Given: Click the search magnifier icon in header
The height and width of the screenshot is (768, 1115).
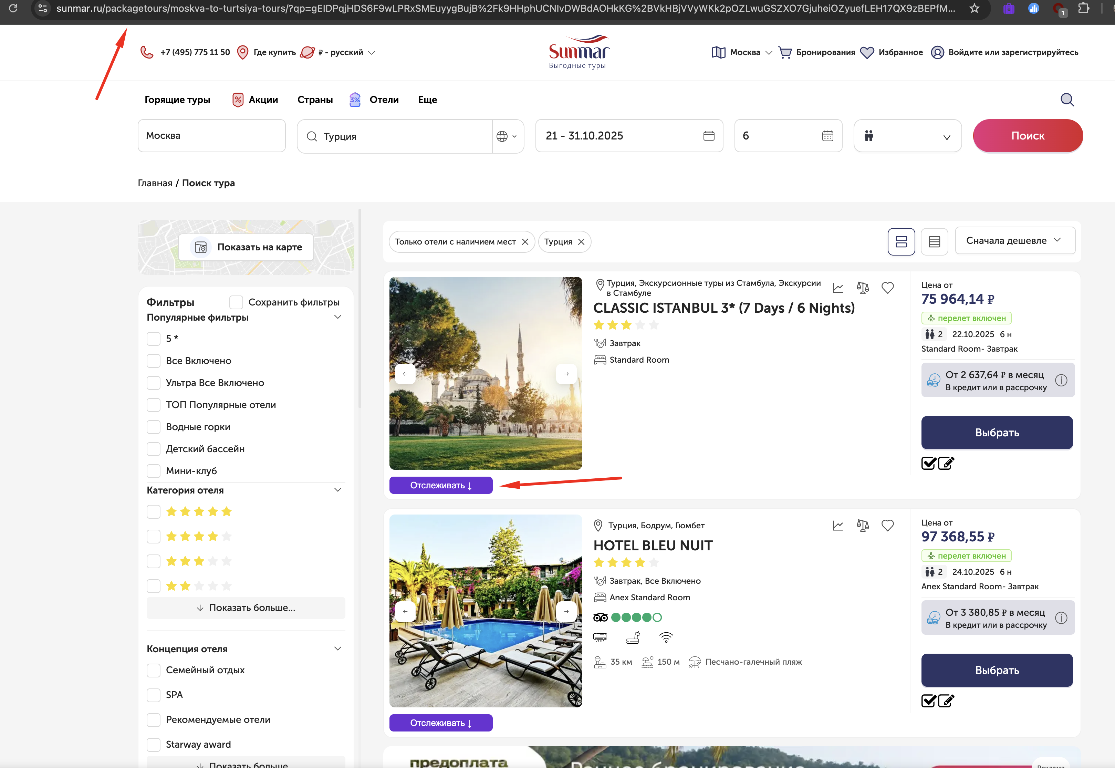Looking at the screenshot, I should coord(1067,100).
